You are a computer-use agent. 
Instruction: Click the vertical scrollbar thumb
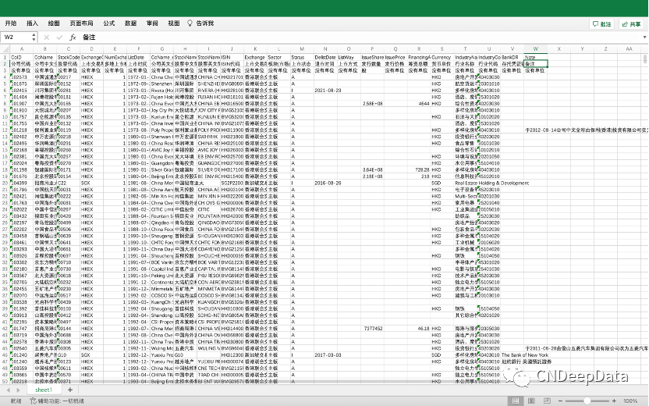[x=645, y=59]
